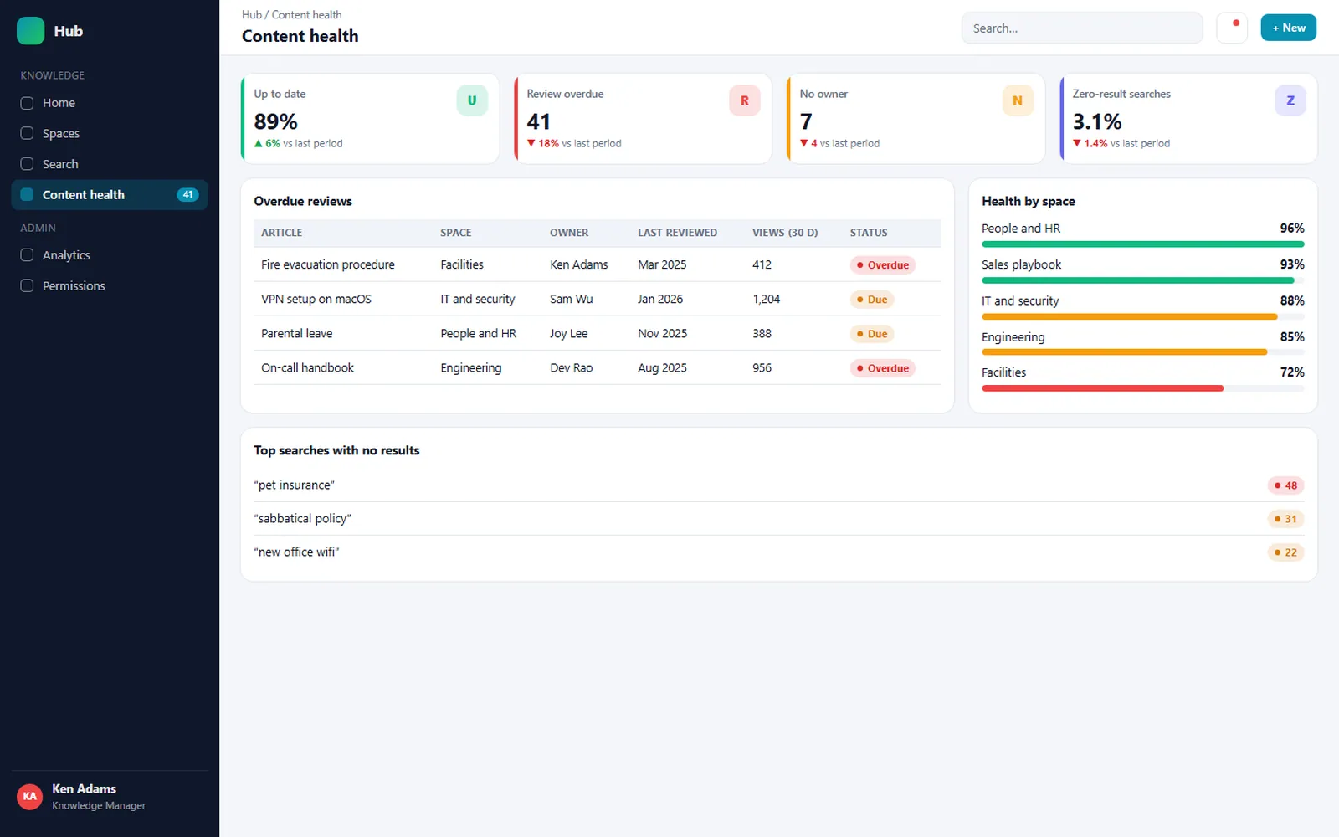Click the green Hub logo icon
Image resolution: width=1339 pixels, height=837 pixels.
click(x=31, y=31)
